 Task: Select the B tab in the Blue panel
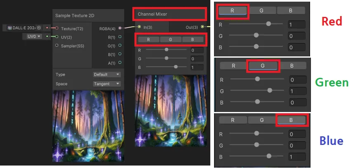click(291, 120)
